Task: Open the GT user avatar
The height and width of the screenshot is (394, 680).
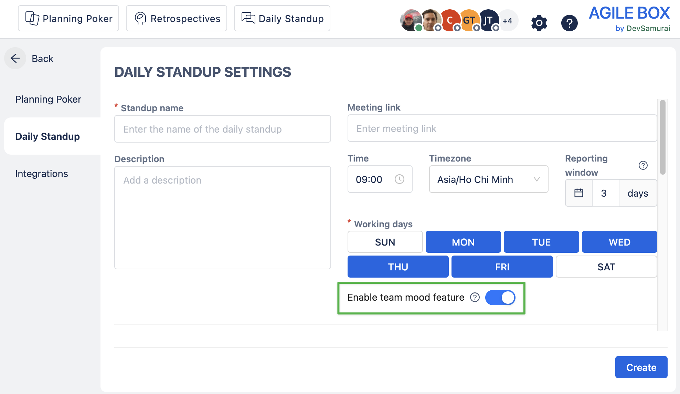Action: pos(468,20)
